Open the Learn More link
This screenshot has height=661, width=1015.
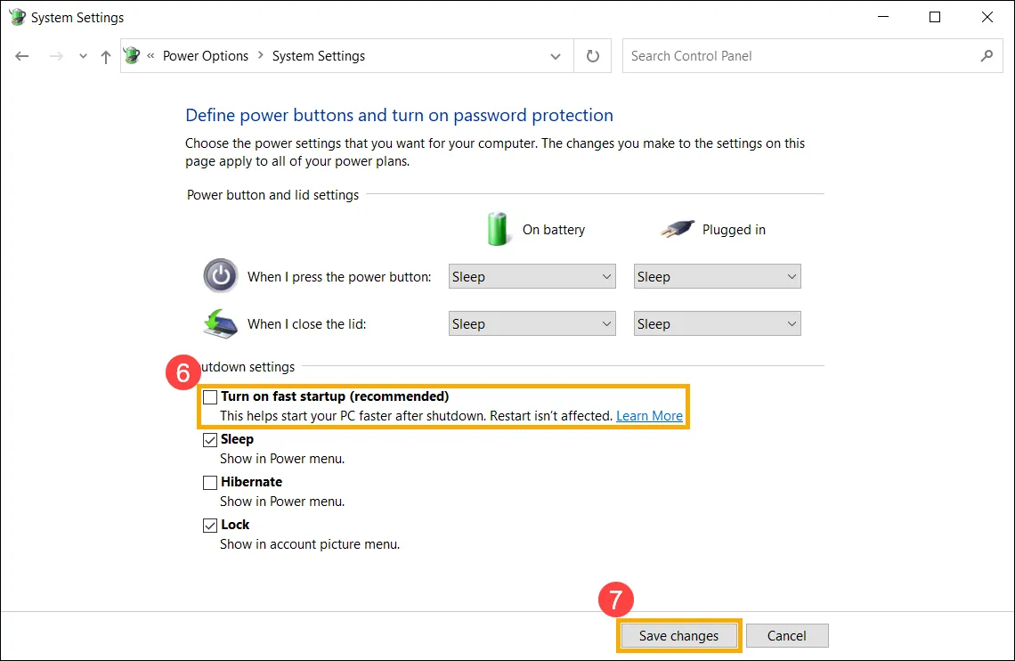coord(649,415)
